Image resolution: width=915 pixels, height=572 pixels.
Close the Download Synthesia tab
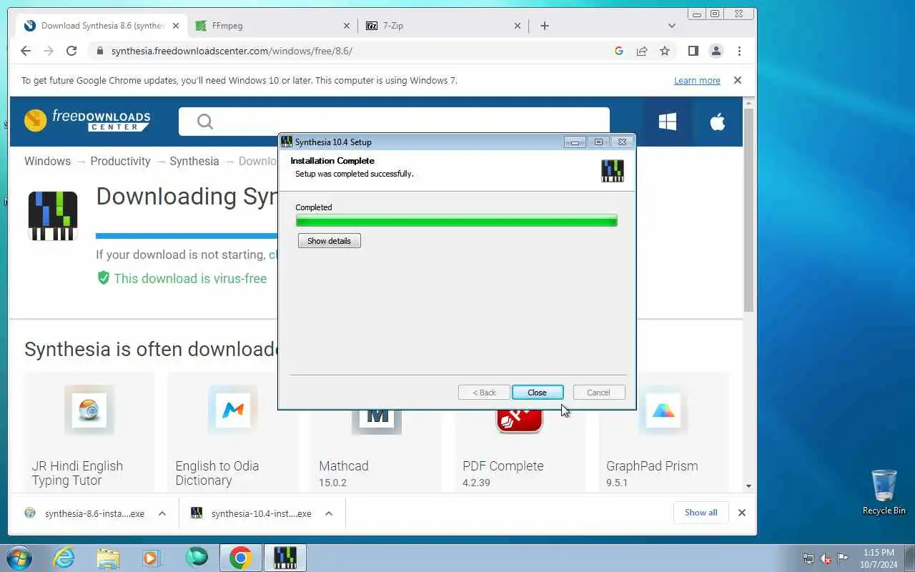coord(176,26)
